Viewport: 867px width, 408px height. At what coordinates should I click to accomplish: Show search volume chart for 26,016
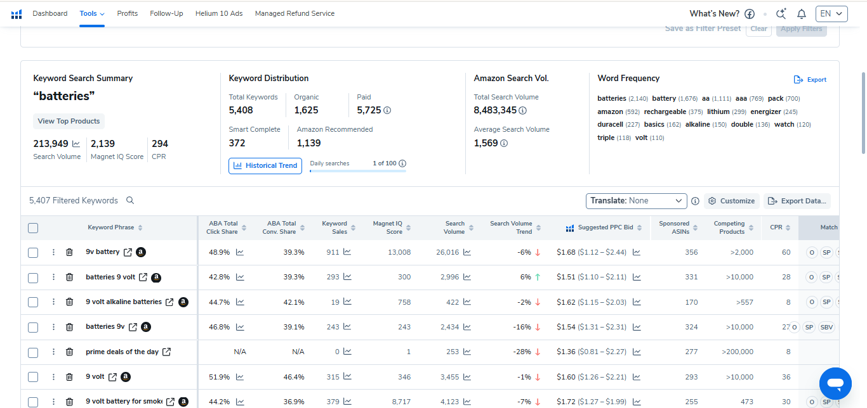tap(467, 252)
